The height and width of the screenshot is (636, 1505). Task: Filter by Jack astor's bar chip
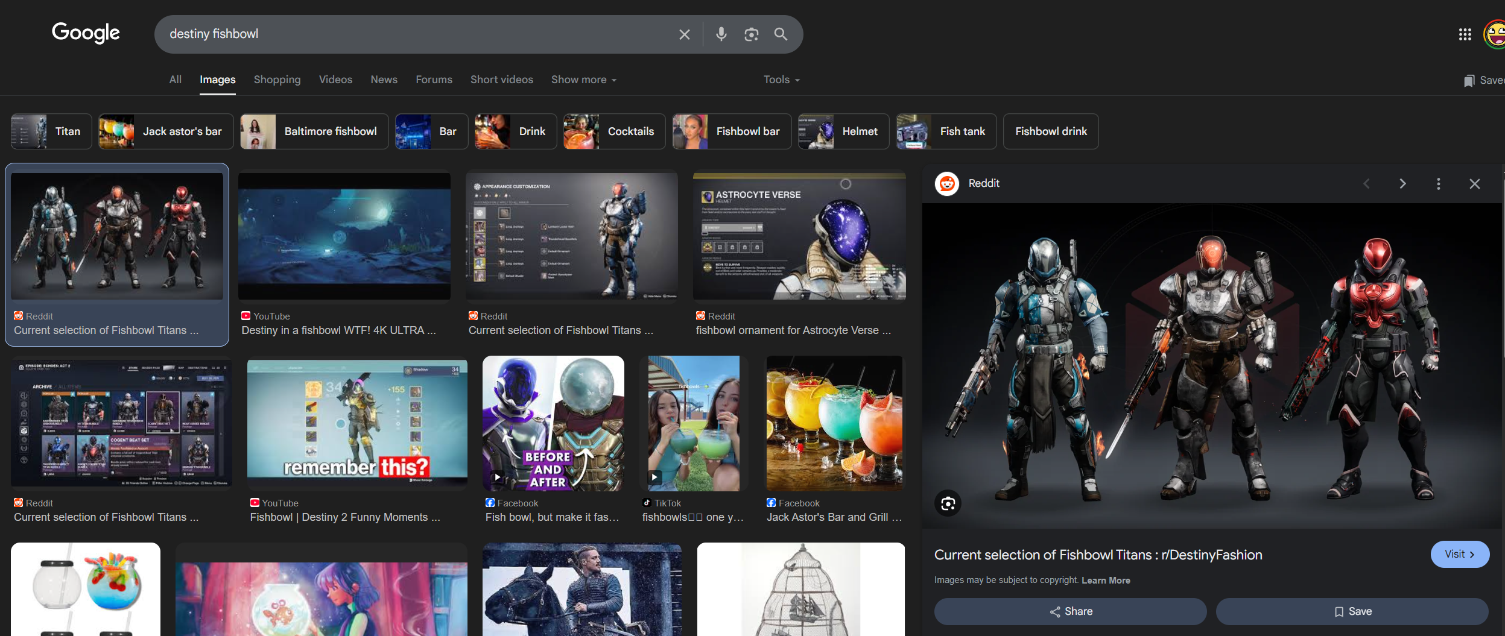coord(166,131)
